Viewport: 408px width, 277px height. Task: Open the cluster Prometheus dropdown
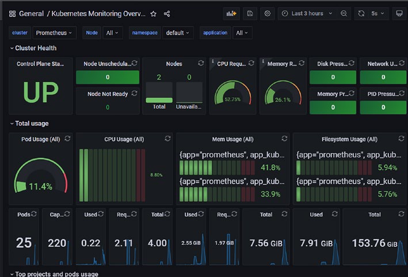pyautogui.click(x=55, y=33)
